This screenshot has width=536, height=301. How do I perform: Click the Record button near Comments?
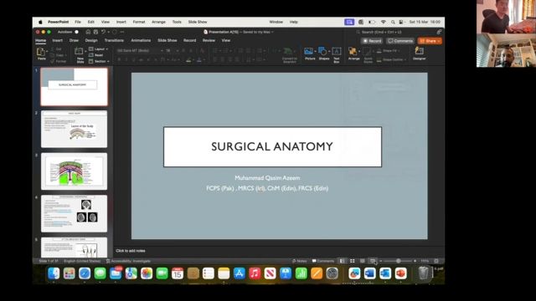pos(372,41)
